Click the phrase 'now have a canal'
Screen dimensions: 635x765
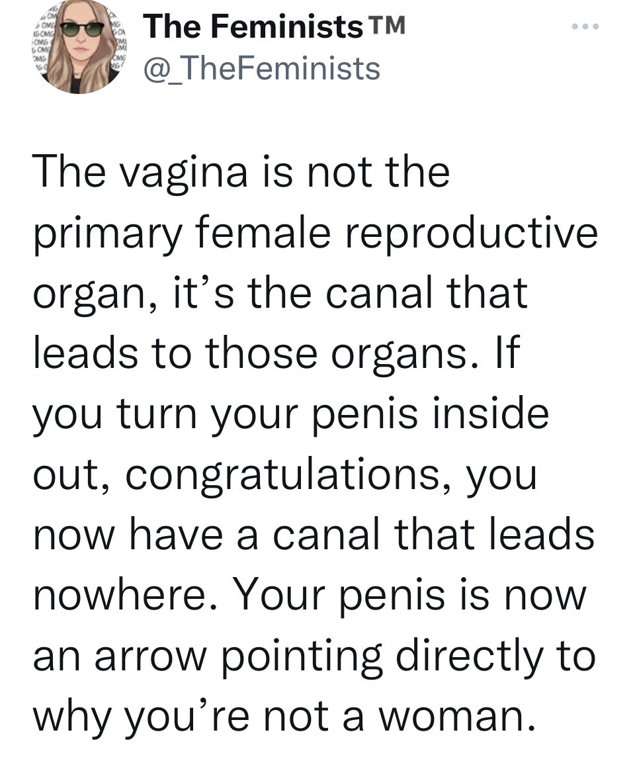206,535
